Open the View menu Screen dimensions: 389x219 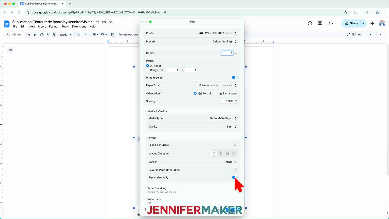32,27
